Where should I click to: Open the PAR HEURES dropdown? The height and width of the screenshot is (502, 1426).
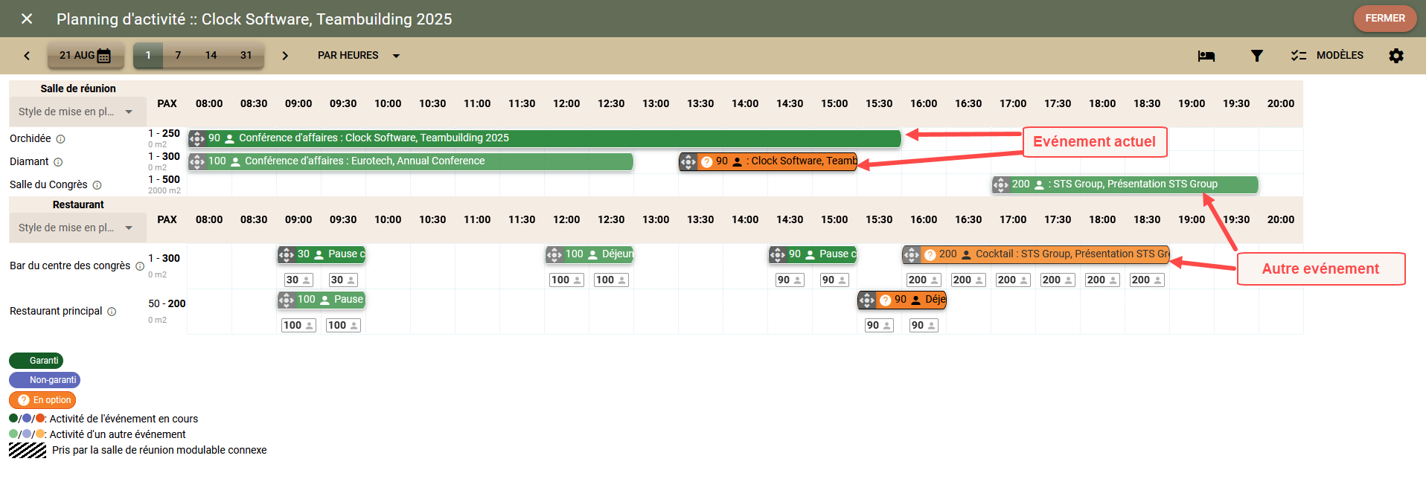(359, 56)
